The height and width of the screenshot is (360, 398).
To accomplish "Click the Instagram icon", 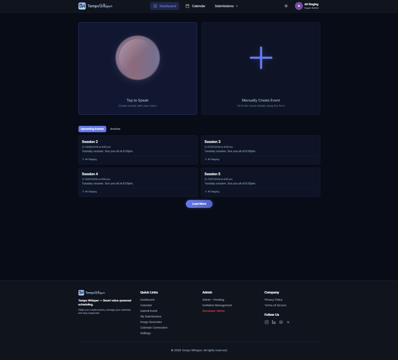I will (267, 322).
